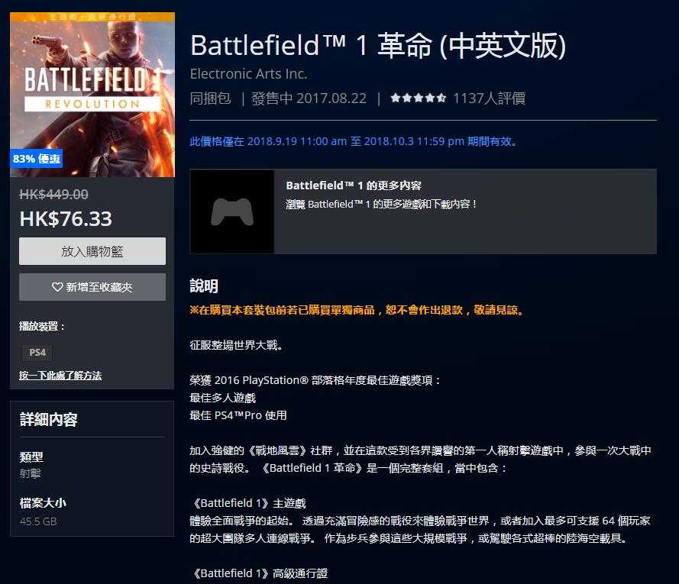
Task: Select the Electronic Arts Inc. publisher name
Action: [248, 74]
